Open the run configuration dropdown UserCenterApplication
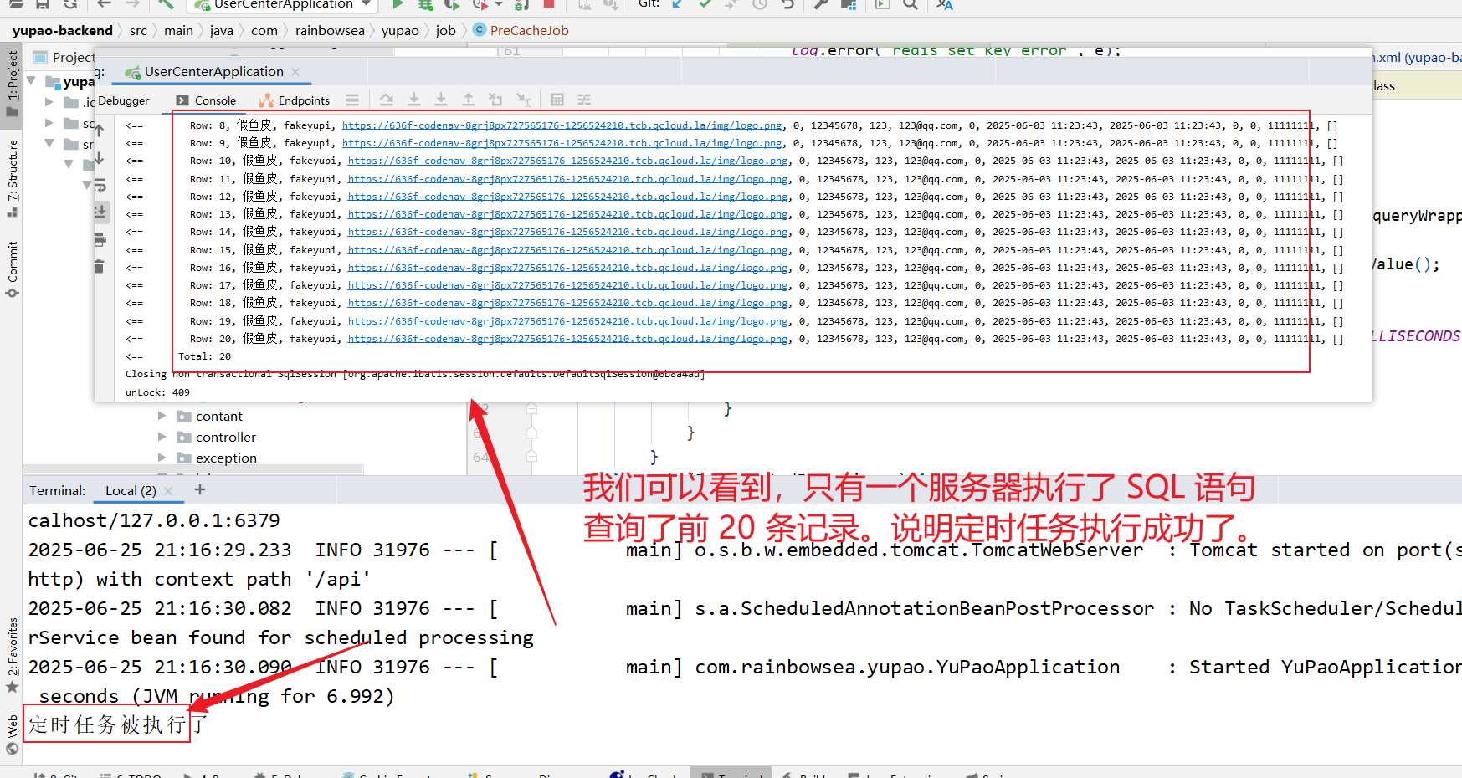This screenshot has width=1462, height=778. pos(282,4)
